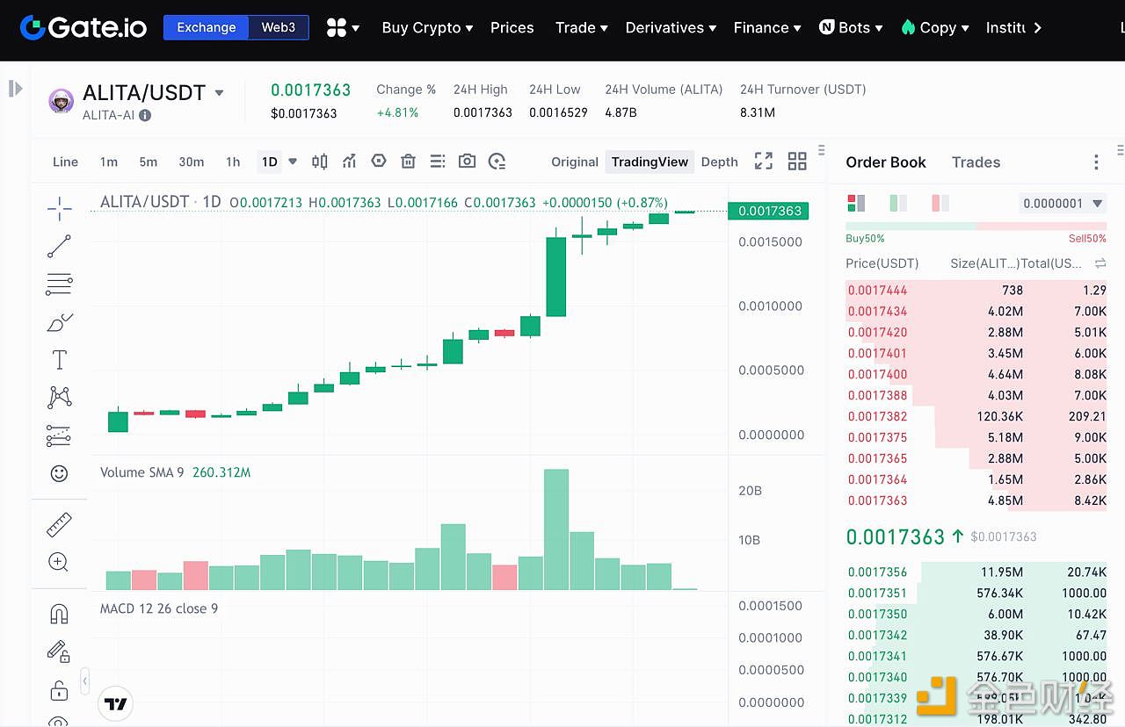Screen dimensions: 1125x727
Task: Click ask price 0.0017444 row
Action: point(976,290)
